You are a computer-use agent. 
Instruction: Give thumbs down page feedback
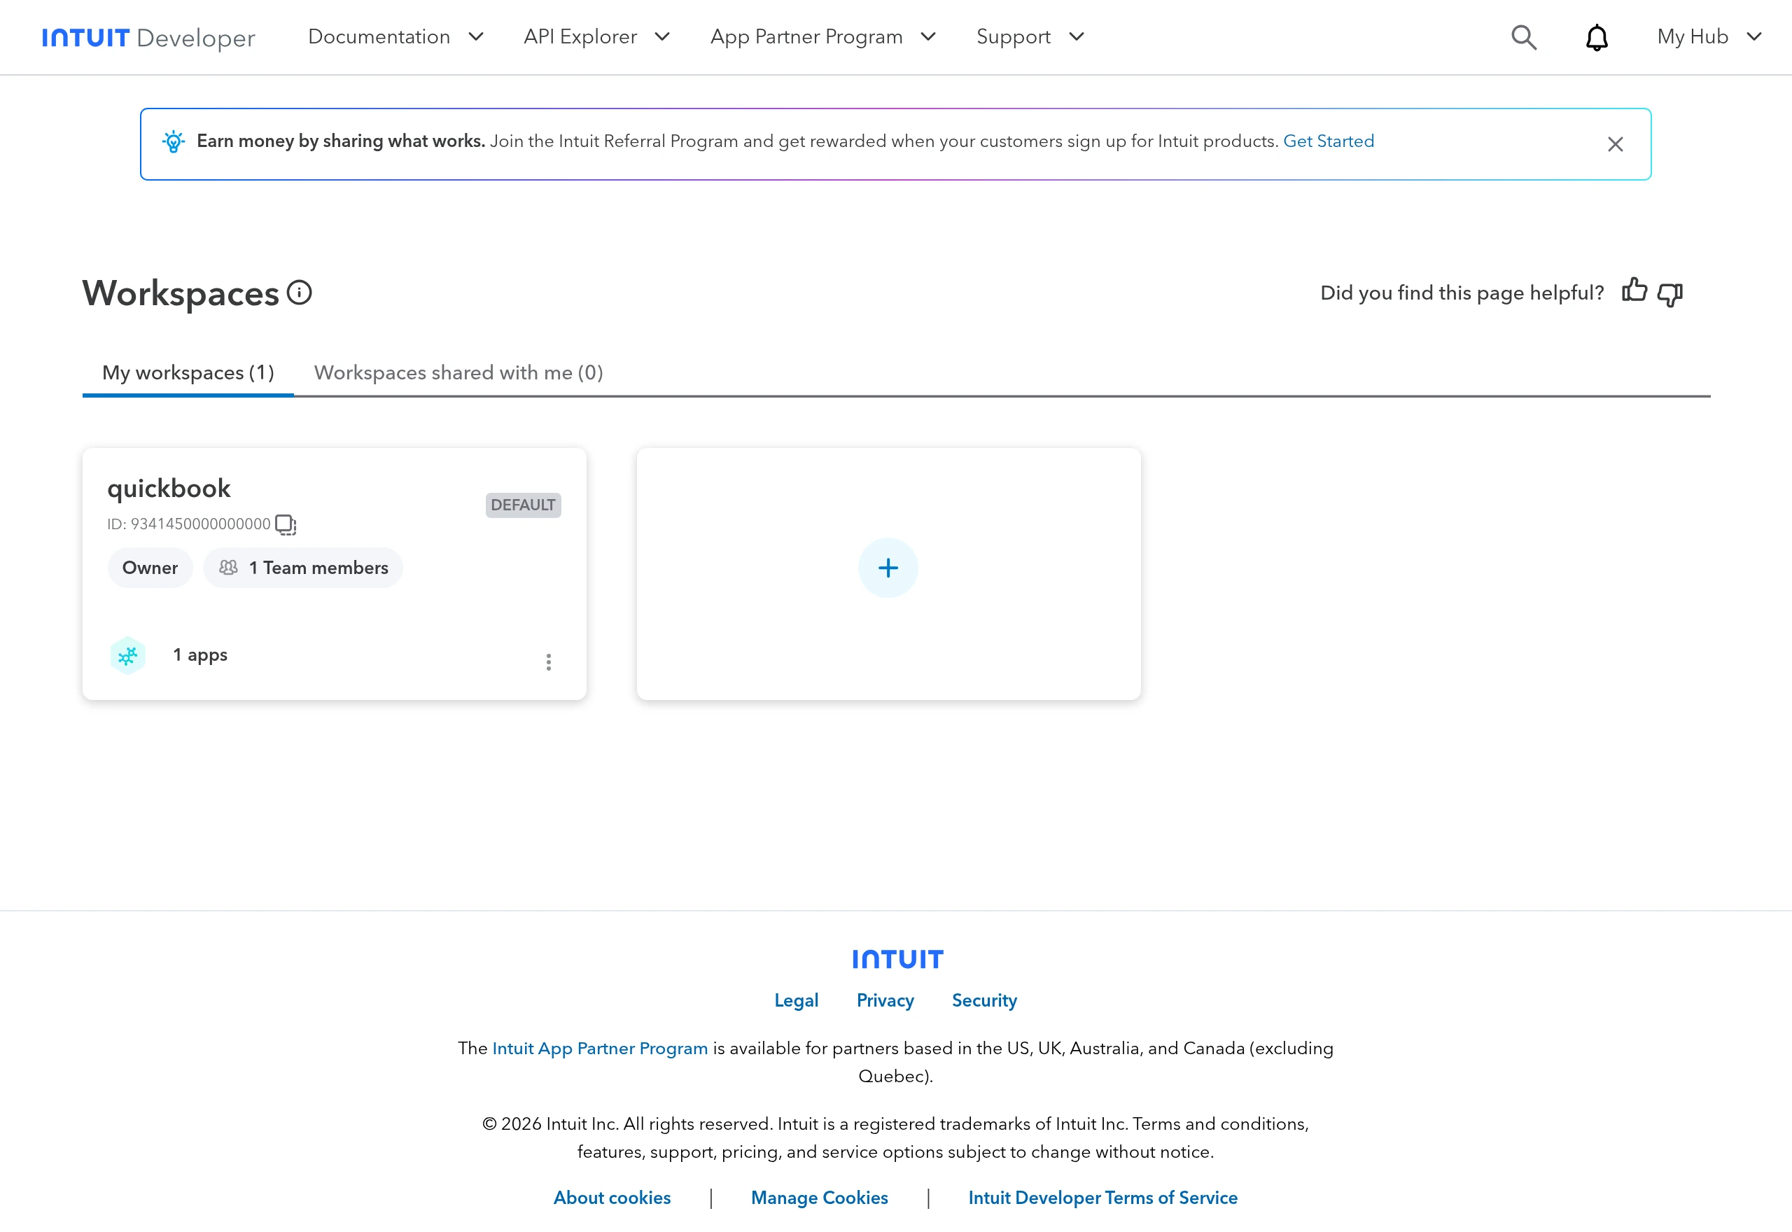pyautogui.click(x=1670, y=294)
